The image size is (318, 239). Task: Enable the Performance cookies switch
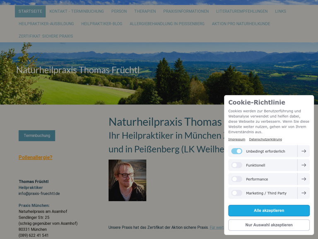pyautogui.click(x=237, y=179)
